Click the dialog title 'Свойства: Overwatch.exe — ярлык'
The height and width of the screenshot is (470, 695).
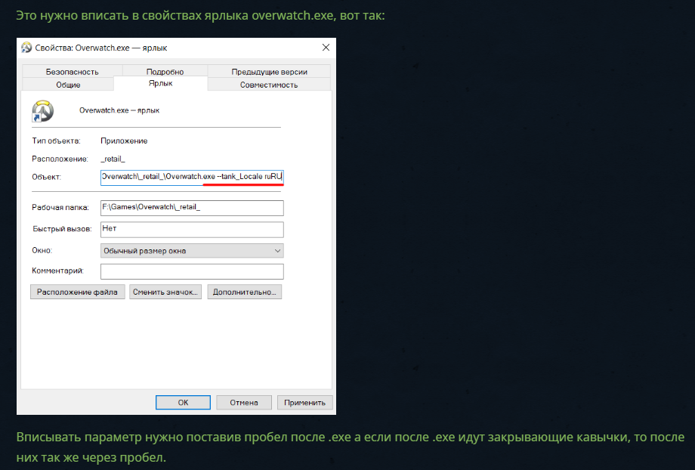(101, 48)
